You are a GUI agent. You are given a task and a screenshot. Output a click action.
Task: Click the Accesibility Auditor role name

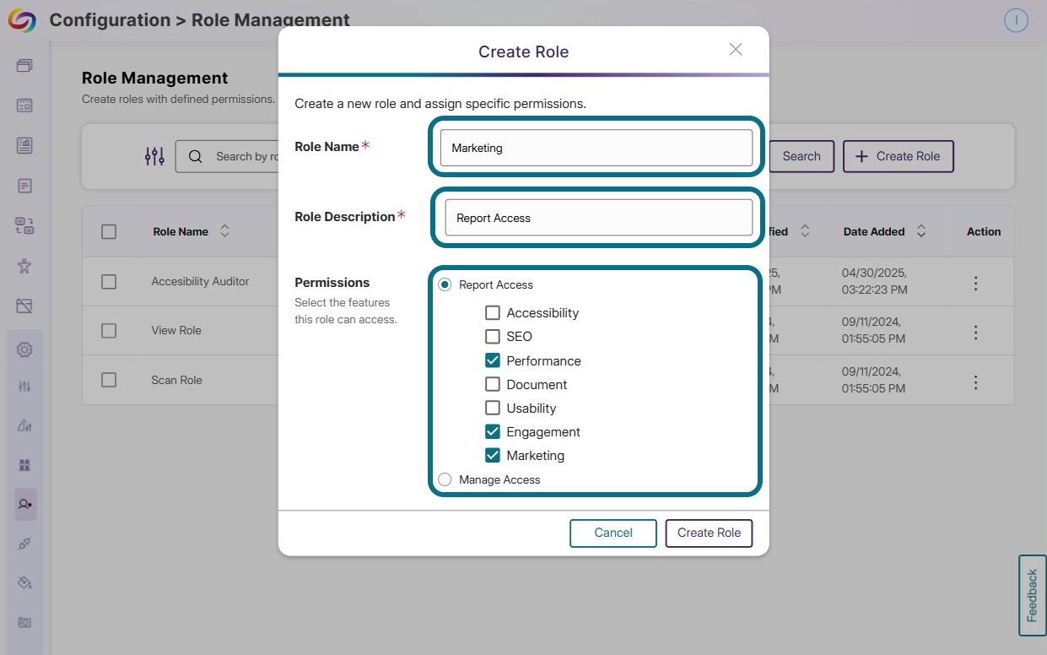200,282
